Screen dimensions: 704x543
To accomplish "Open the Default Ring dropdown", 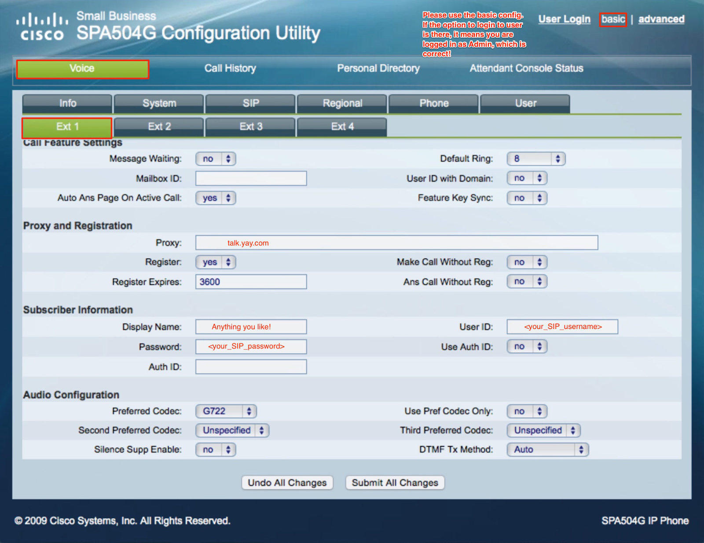I will coord(536,159).
